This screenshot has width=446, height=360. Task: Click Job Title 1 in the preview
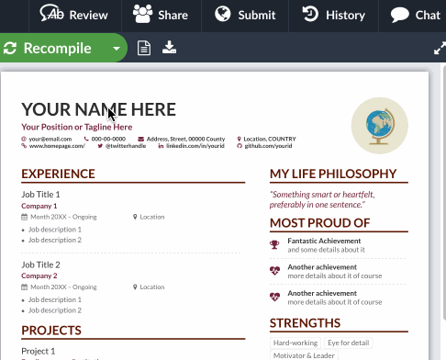click(x=40, y=195)
